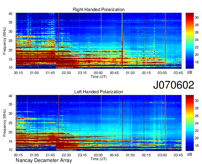
Task: Click the 30 dB value on top color bar
Action: point(197,18)
